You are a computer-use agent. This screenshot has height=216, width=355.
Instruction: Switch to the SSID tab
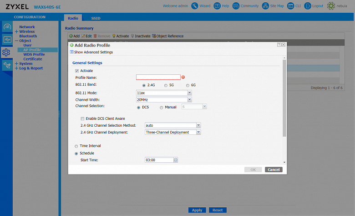coord(96,18)
